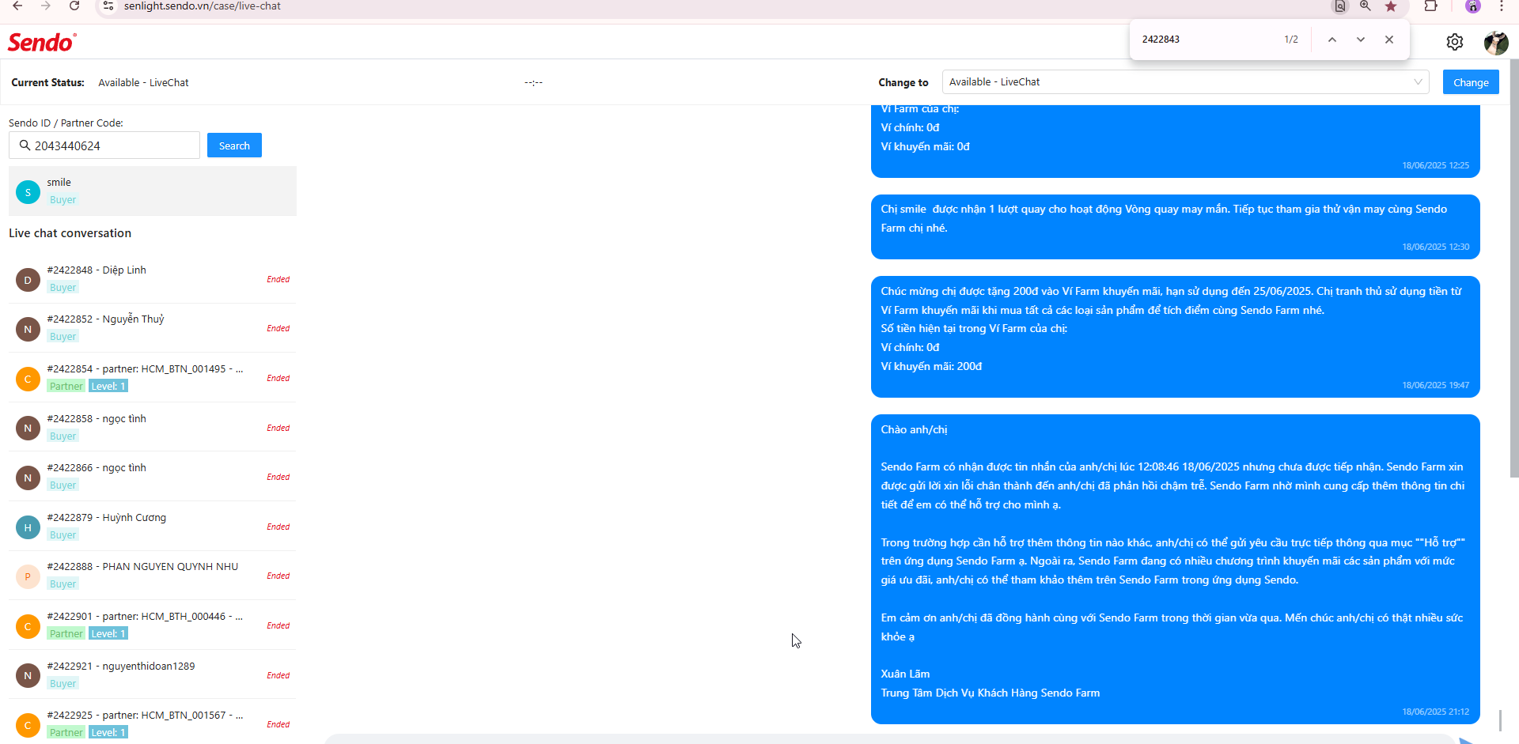Click the Current Status value Available - LiveChat

(143, 82)
